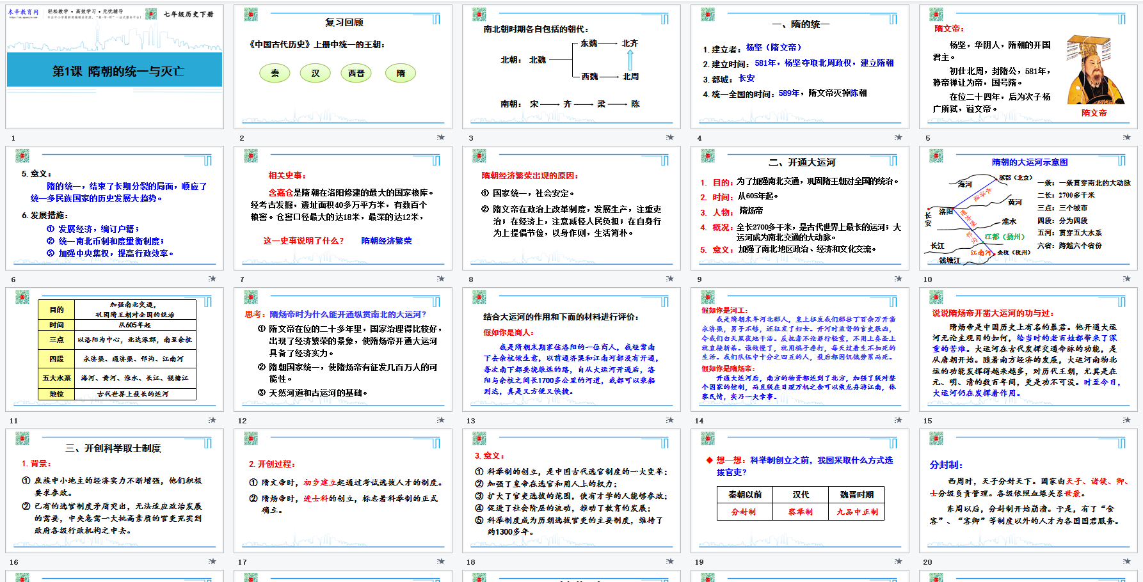
Task: Select the 说说隋炀帝开凿大运河的功与过 slide
Action: 1028,350
